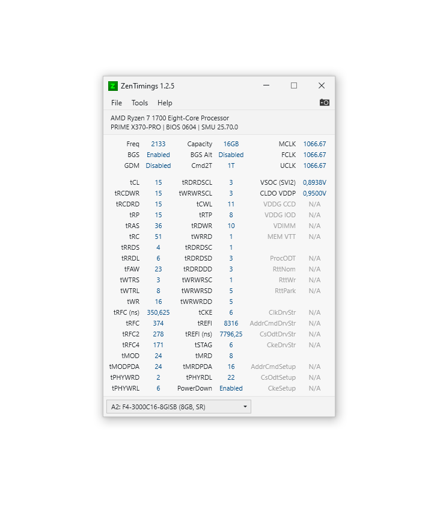Click the tFAW value 23

[158, 269]
